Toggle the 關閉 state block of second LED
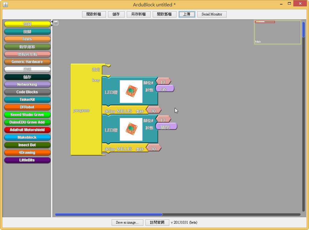The height and width of the screenshot is (230, 309). (x=166, y=127)
